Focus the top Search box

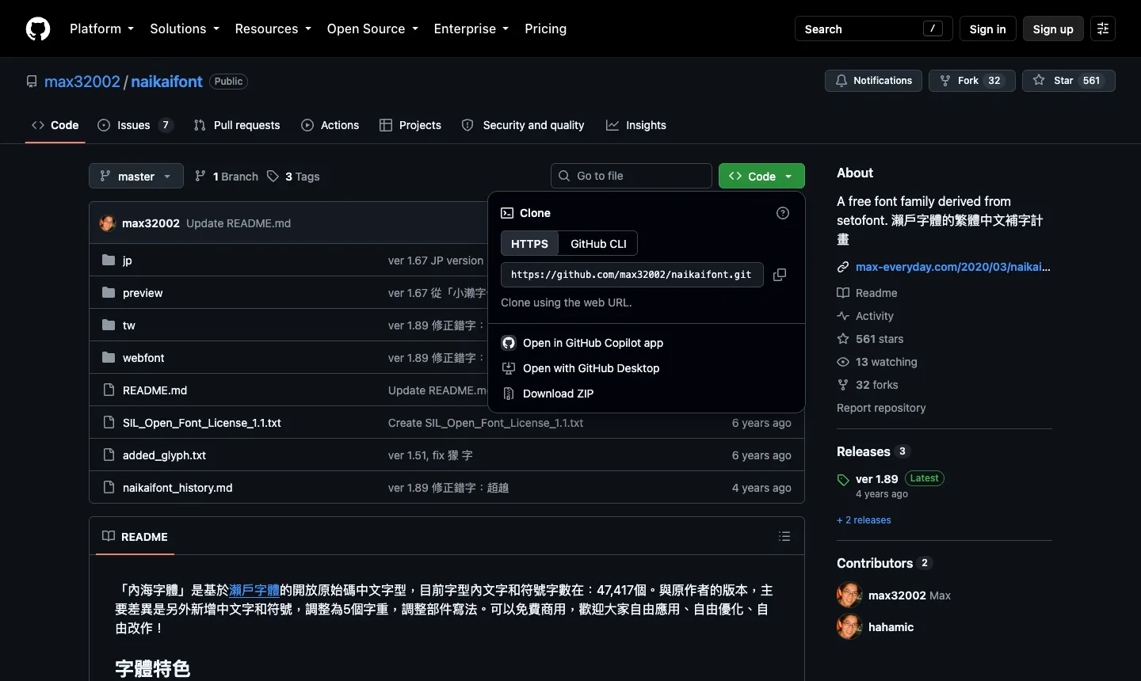click(874, 29)
